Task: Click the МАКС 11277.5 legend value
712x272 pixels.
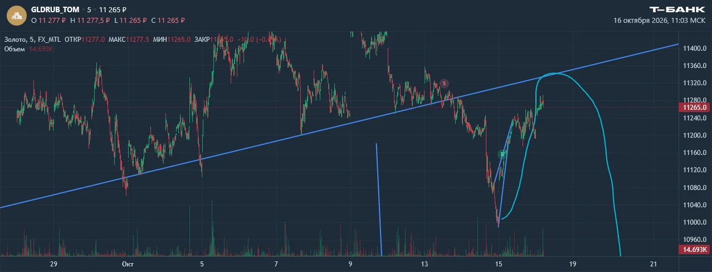Action: (x=129, y=40)
